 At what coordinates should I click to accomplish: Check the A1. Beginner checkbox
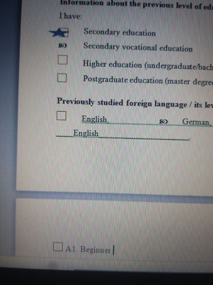[x=58, y=247]
